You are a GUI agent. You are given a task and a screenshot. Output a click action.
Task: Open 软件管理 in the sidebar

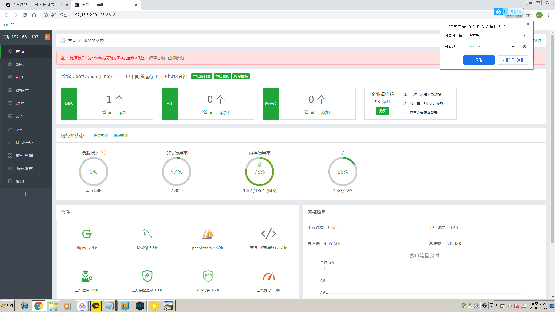point(24,155)
